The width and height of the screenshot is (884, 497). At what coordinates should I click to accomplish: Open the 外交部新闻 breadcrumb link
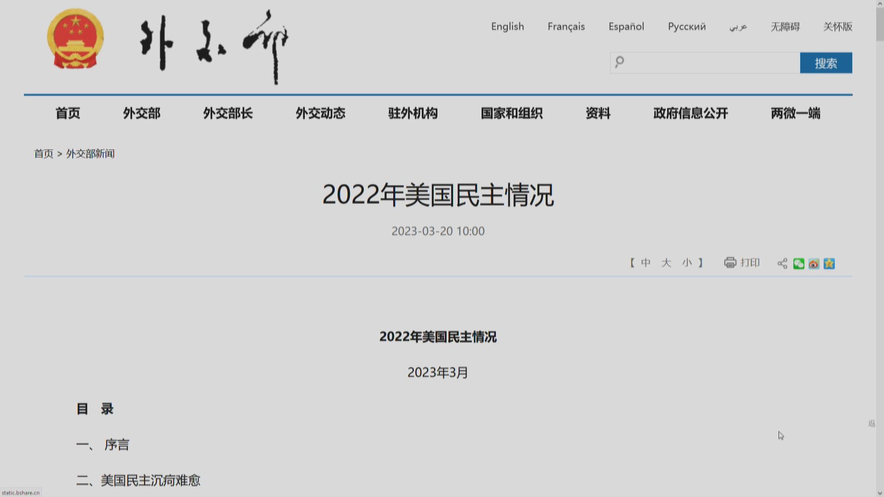[x=90, y=154]
